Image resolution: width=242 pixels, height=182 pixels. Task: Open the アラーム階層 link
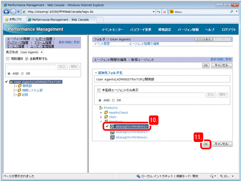click(x=43, y=43)
